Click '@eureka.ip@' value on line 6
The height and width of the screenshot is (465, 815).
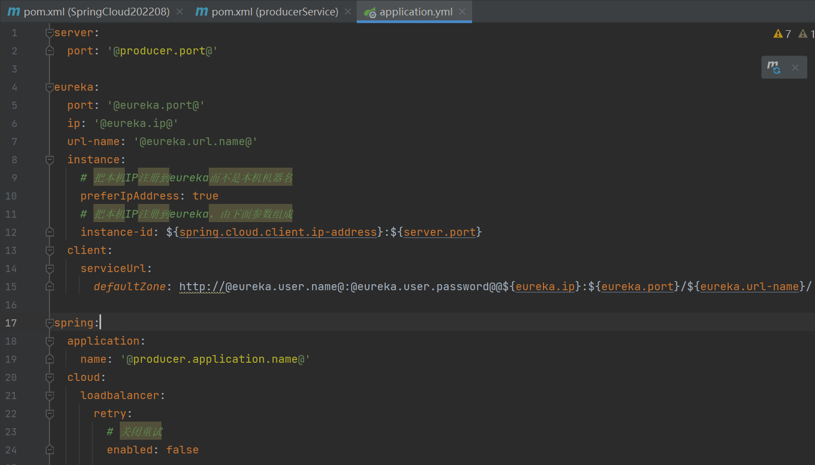(136, 124)
